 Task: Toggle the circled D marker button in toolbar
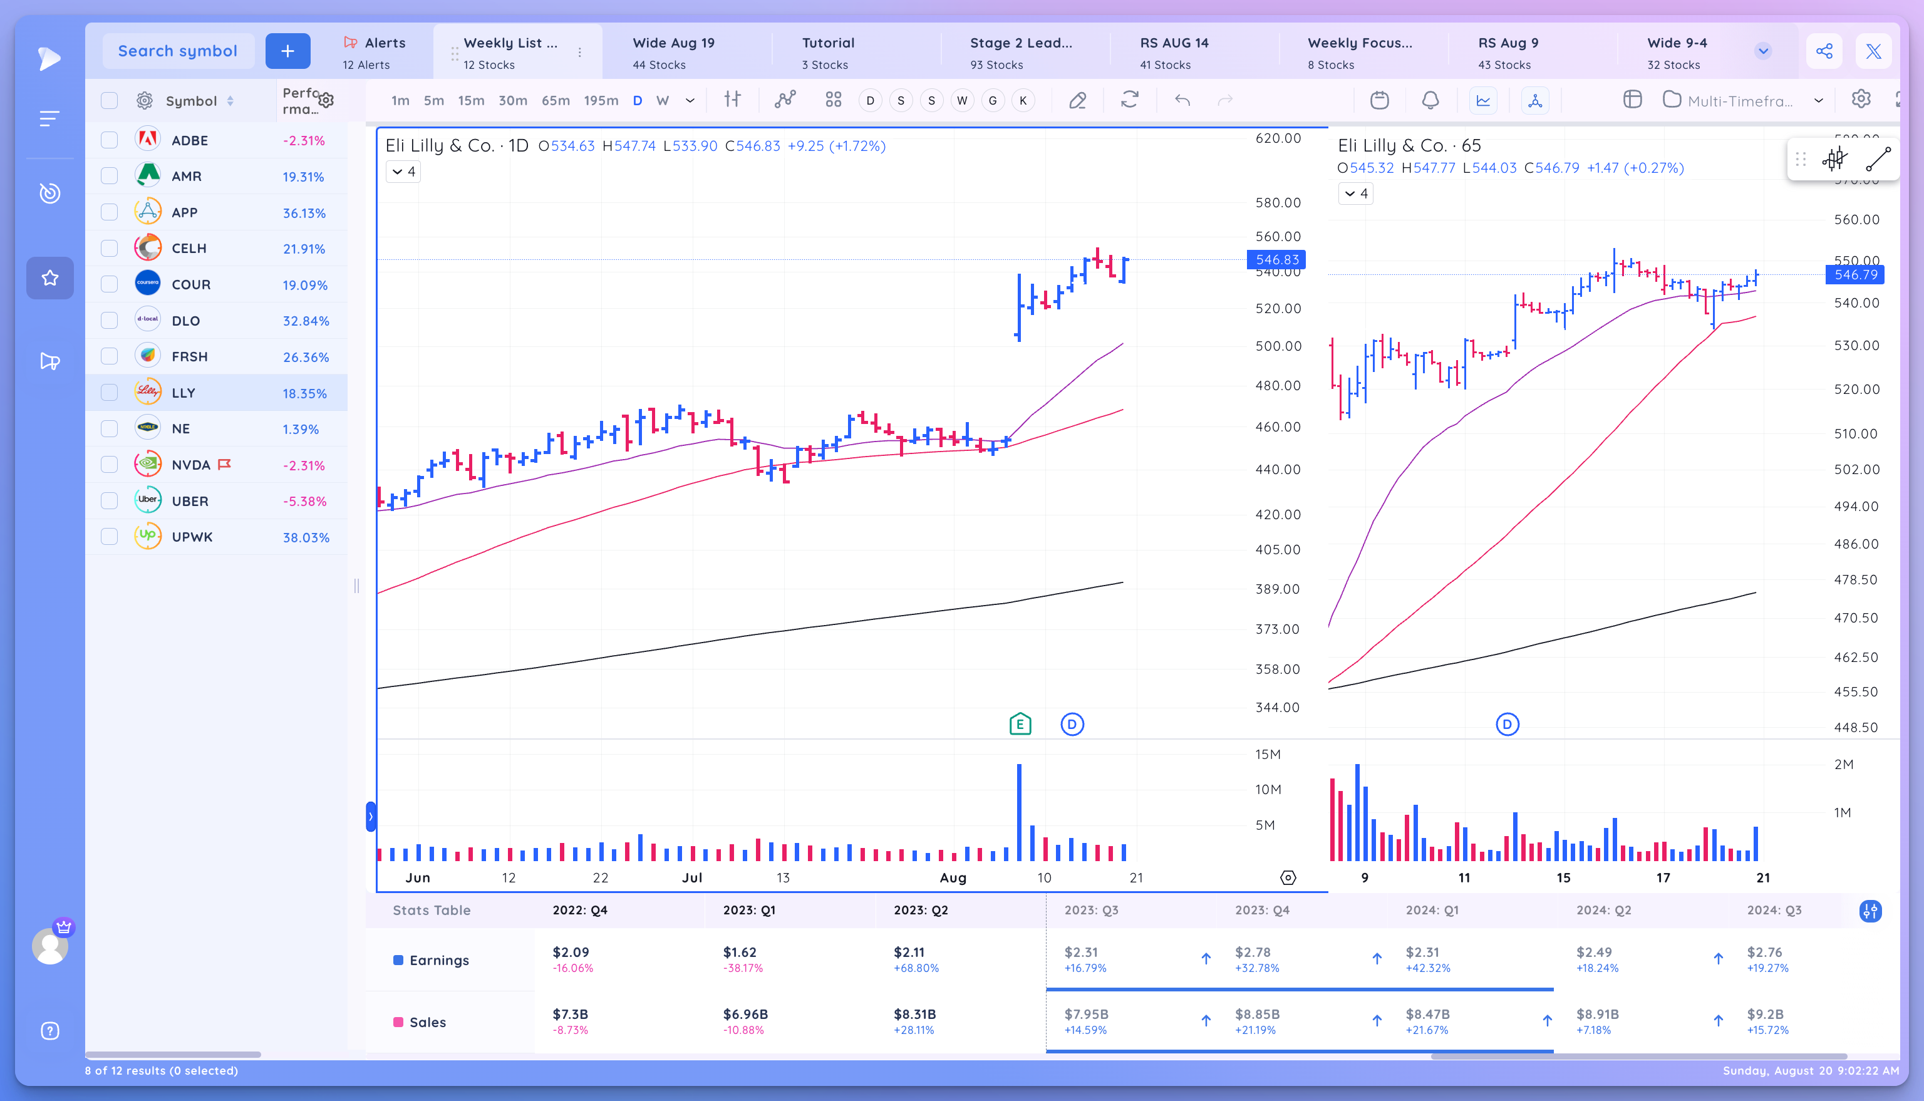coord(870,101)
